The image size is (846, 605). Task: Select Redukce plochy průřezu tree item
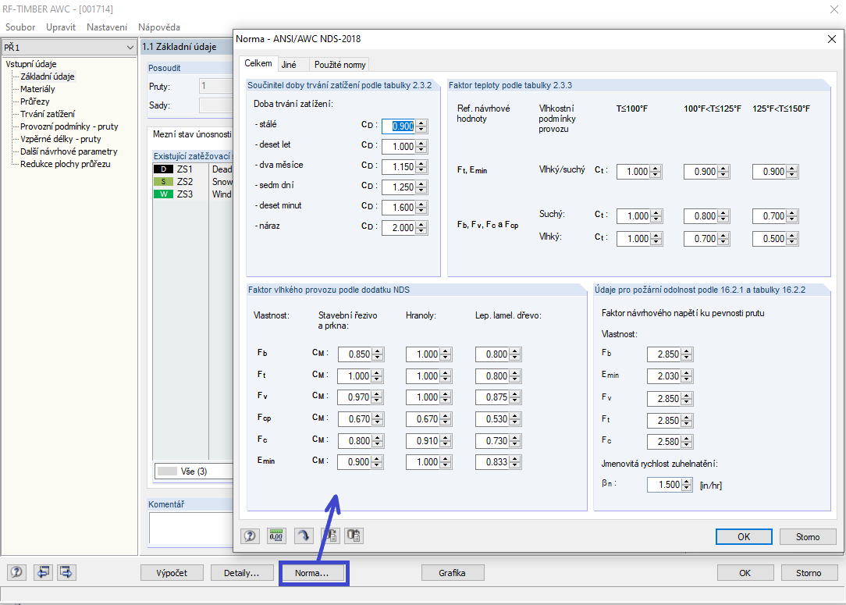coord(66,163)
